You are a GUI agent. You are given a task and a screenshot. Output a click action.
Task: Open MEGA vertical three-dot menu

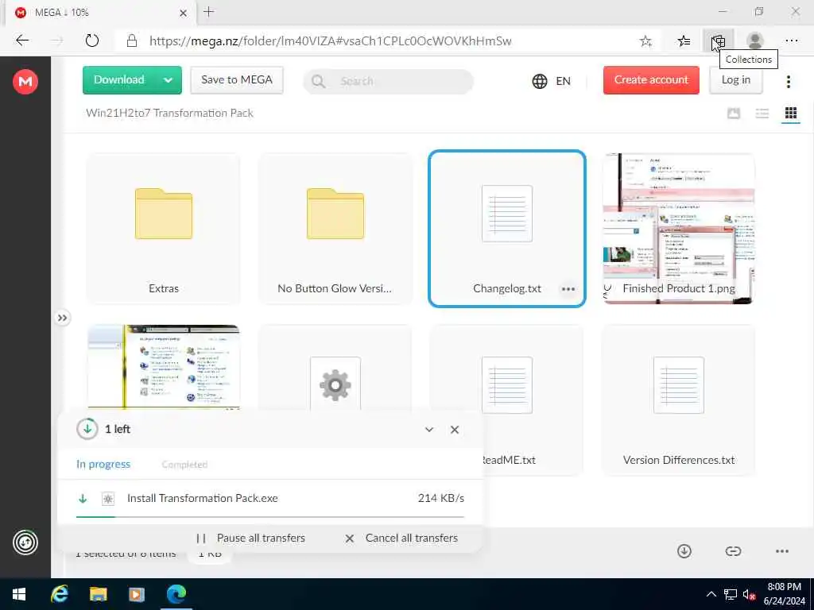click(x=788, y=82)
